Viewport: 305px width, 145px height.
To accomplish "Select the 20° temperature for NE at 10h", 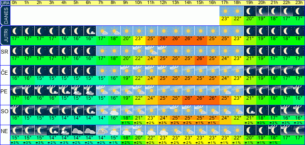I will click(x=139, y=137).
